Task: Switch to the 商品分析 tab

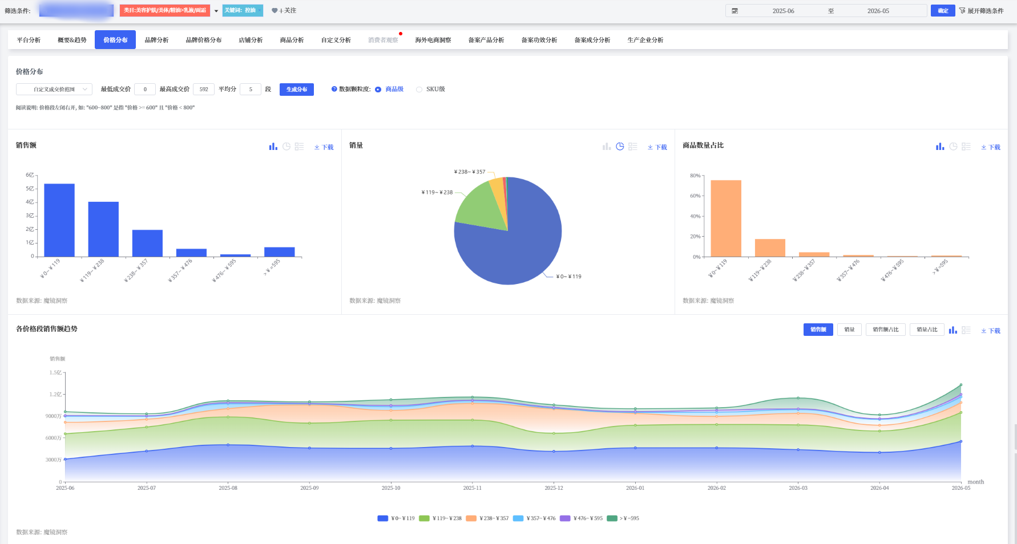Action: tap(292, 40)
